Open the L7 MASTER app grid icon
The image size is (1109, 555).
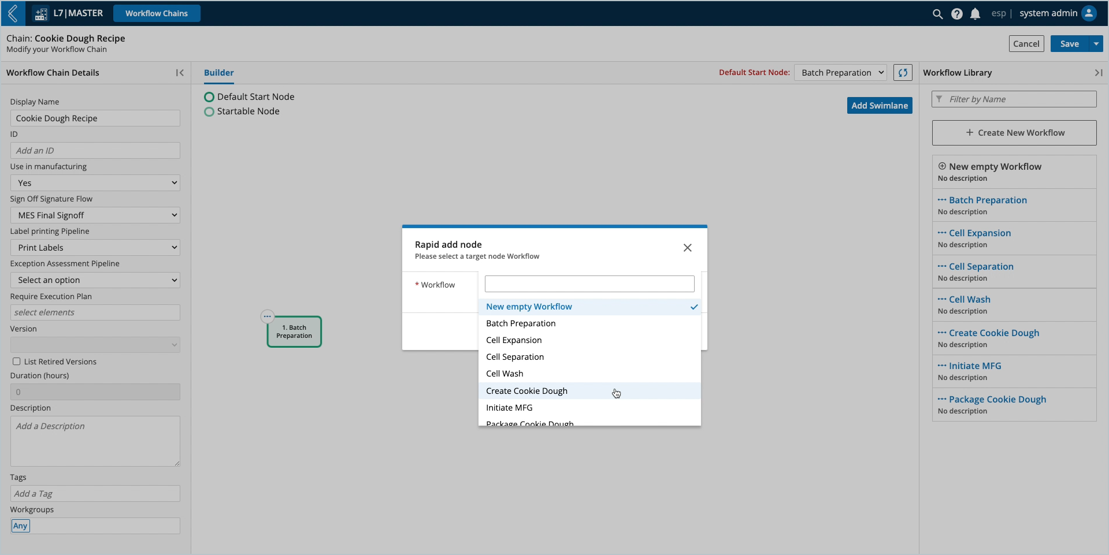(41, 14)
